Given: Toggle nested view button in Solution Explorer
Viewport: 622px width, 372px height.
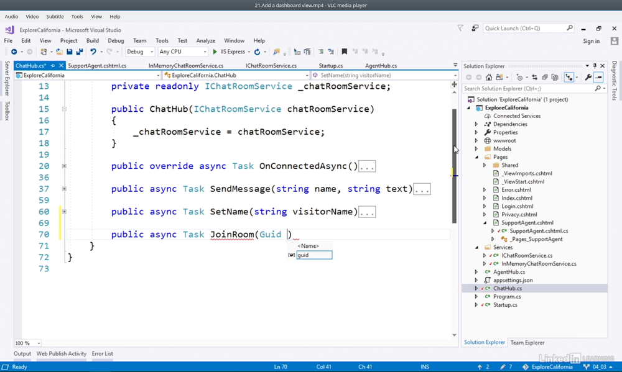Looking at the screenshot, I should tap(569, 77).
